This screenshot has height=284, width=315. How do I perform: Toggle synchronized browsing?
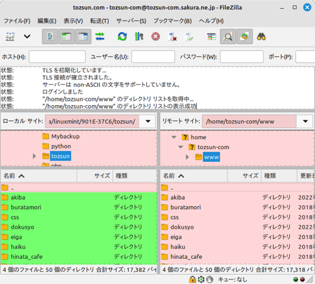point(244,37)
